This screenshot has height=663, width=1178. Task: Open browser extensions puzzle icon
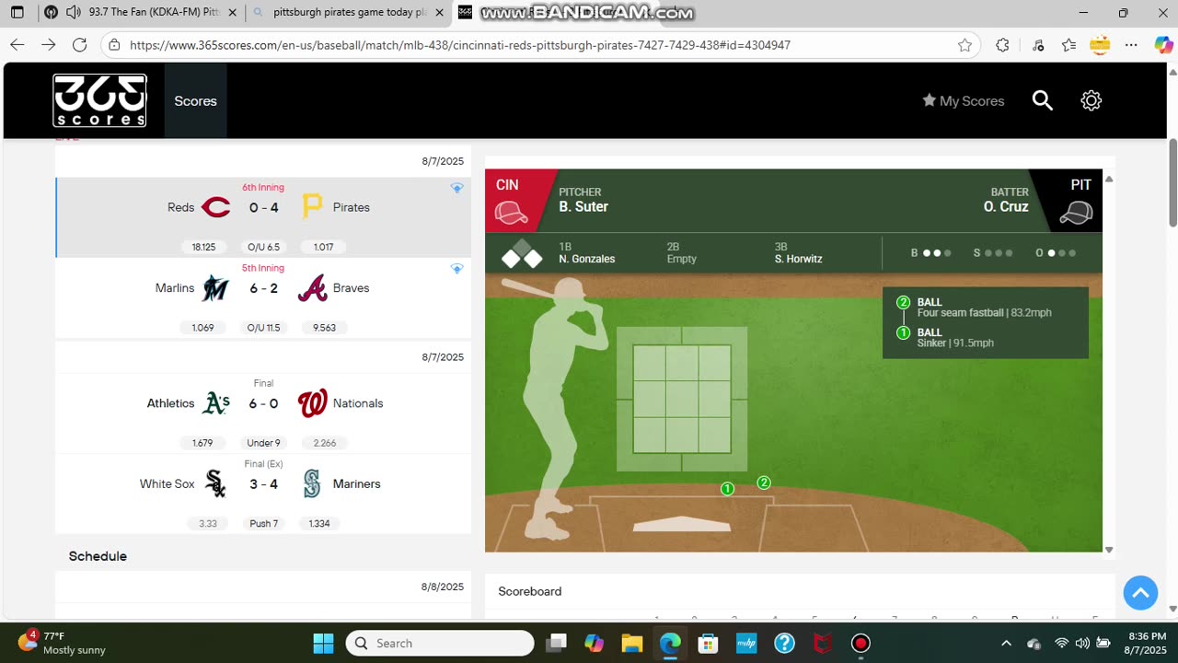pyautogui.click(x=1002, y=45)
